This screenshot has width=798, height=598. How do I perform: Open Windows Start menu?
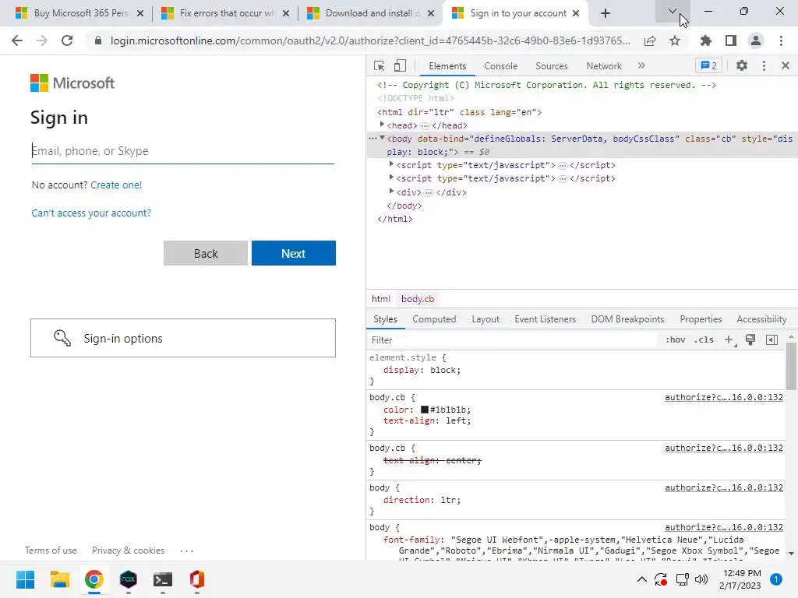pos(26,579)
